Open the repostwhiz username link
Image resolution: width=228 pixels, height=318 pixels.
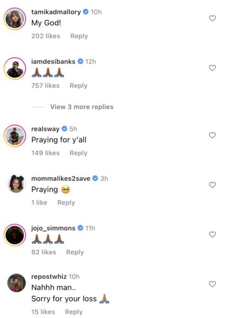tap(49, 277)
